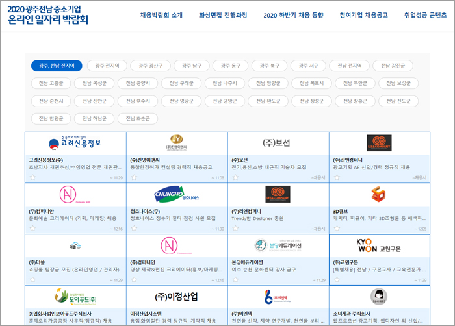Star the (주)보선 job posting

coord(235,177)
